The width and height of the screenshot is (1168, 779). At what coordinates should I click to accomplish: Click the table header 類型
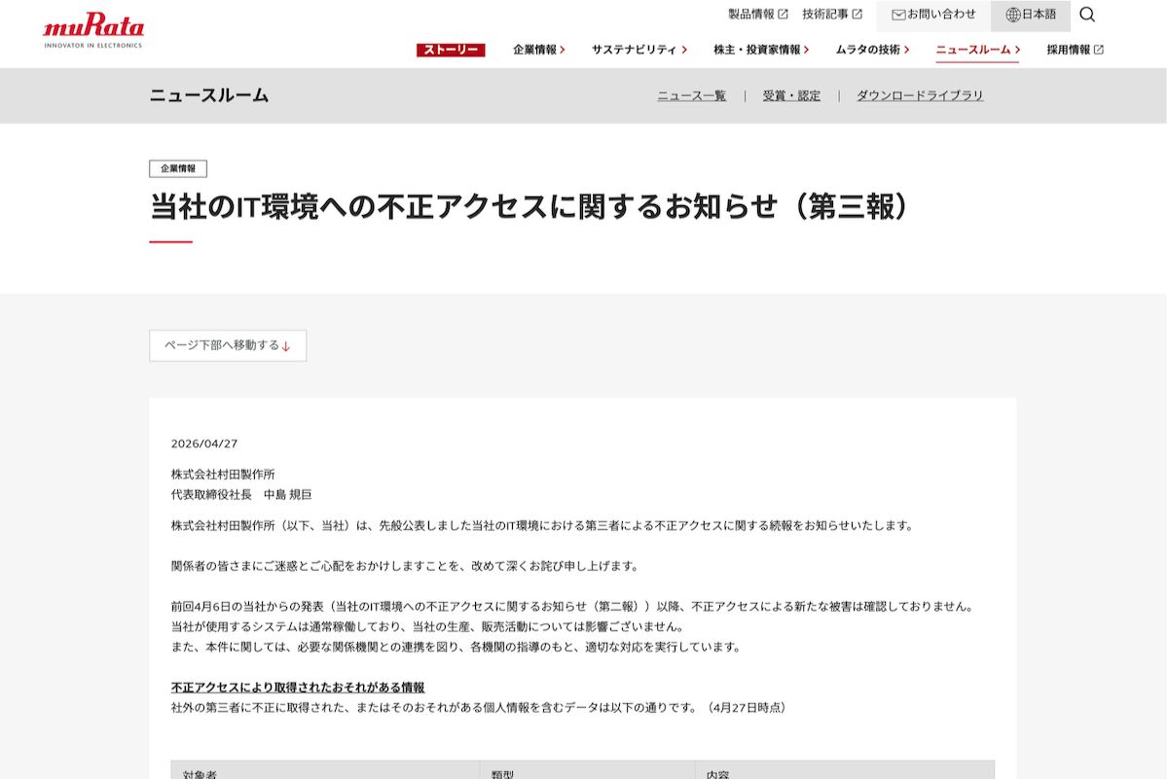pyautogui.click(x=502, y=774)
